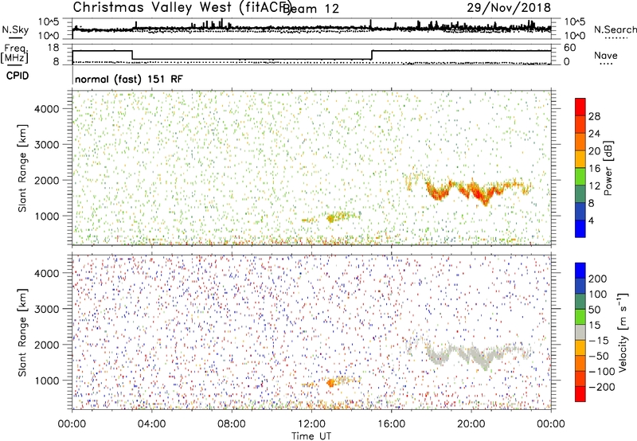Click the frequency step line at 15:00

(372, 55)
